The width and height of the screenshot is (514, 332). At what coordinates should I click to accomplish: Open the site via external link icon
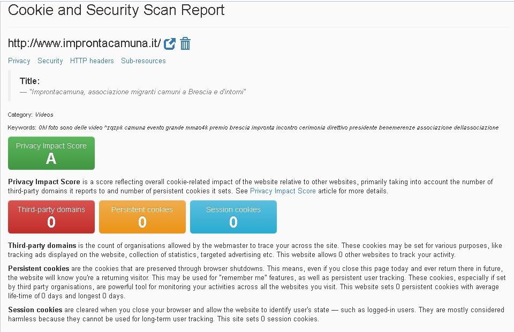pyautogui.click(x=170, y=43)
